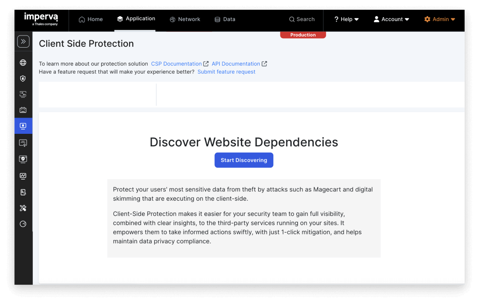This screenshot has width=479, height=304.
Task: Select the shield security icon in sidebar
Action: click(x=23, y=78)
